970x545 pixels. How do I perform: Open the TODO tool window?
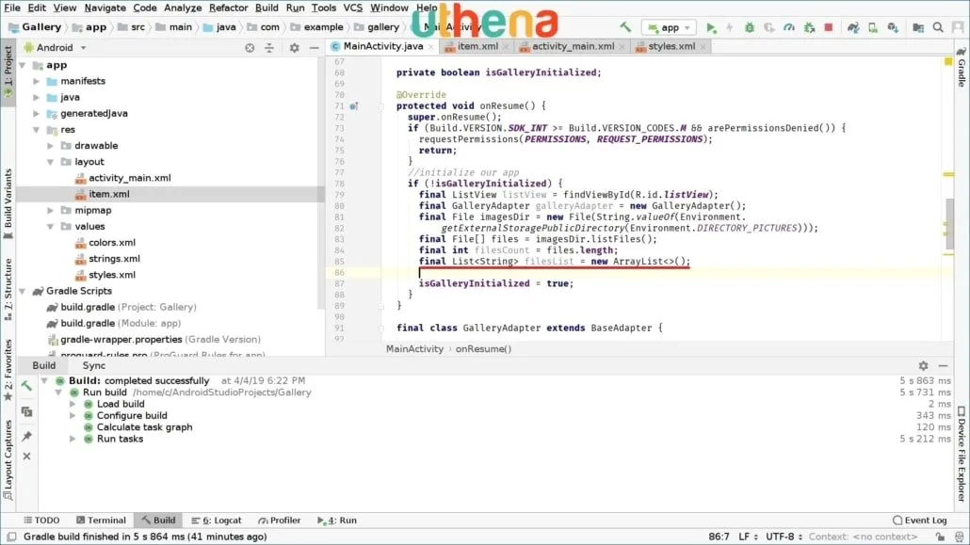tap(41, 521)
